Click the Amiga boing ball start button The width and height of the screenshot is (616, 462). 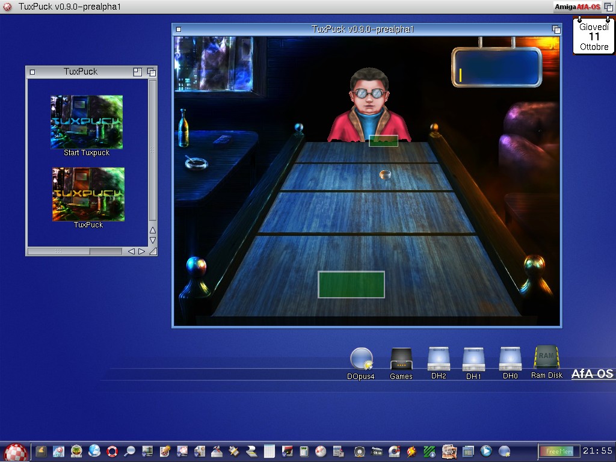pyautogui.click(x=16, y=452)
